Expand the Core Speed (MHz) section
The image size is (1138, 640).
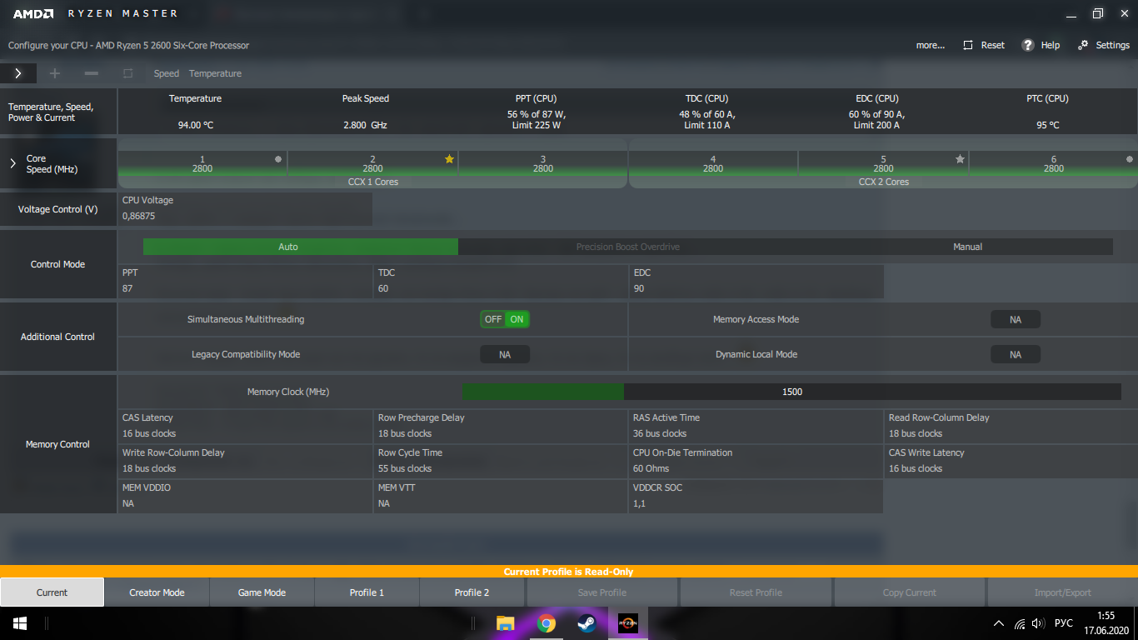pos(12,163)
